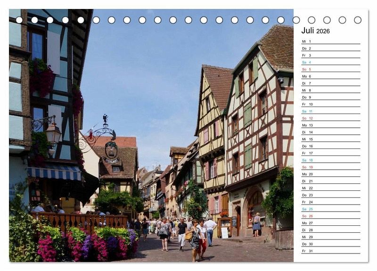Select the 'So 26' calendar row

[331, 216]
